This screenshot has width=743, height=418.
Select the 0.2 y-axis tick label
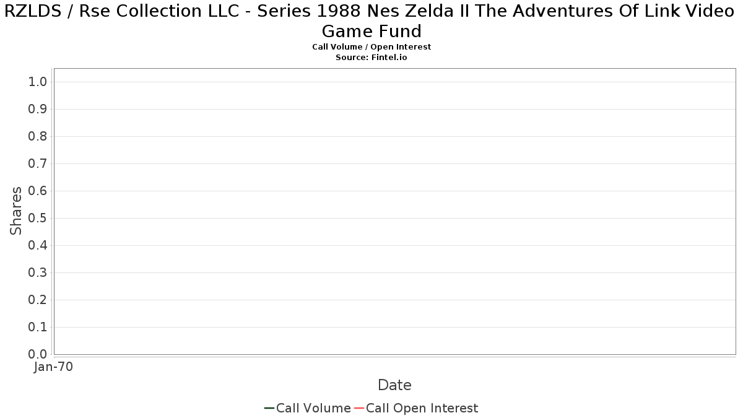click(x=38, y=300)
